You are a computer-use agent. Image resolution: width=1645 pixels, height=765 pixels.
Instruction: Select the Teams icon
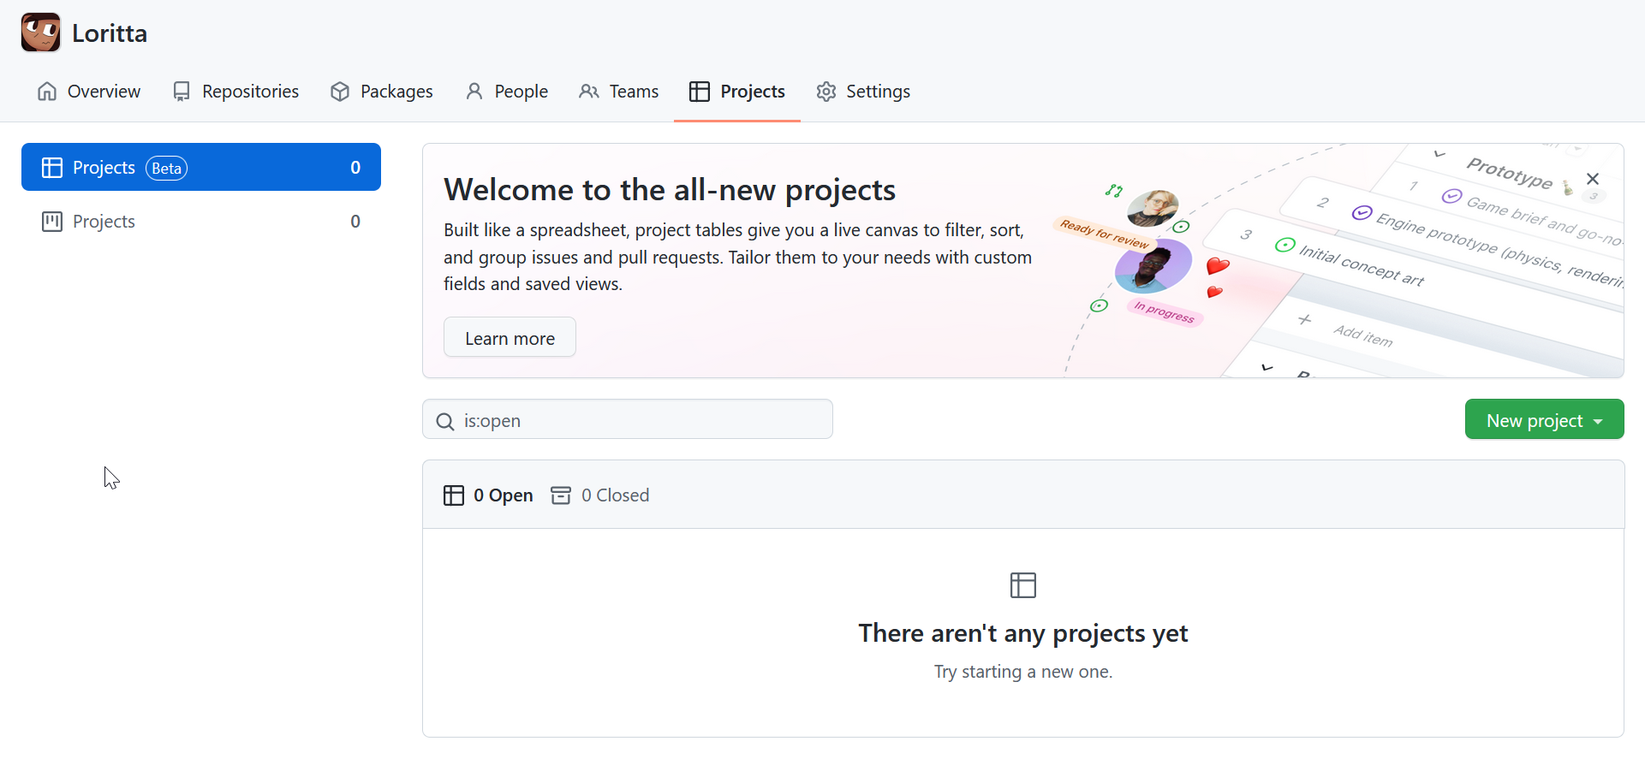(588, 91)
